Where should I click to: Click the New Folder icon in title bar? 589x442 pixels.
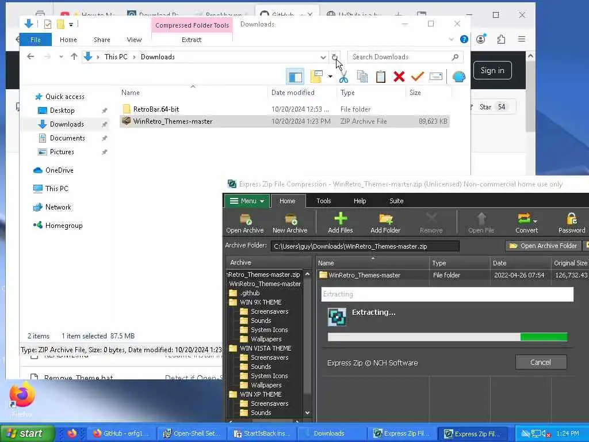60,24
